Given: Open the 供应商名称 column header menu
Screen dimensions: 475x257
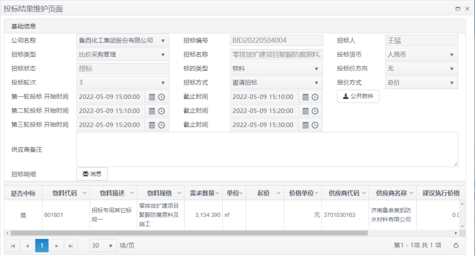Looking at the screenshot, I should 411,193.
